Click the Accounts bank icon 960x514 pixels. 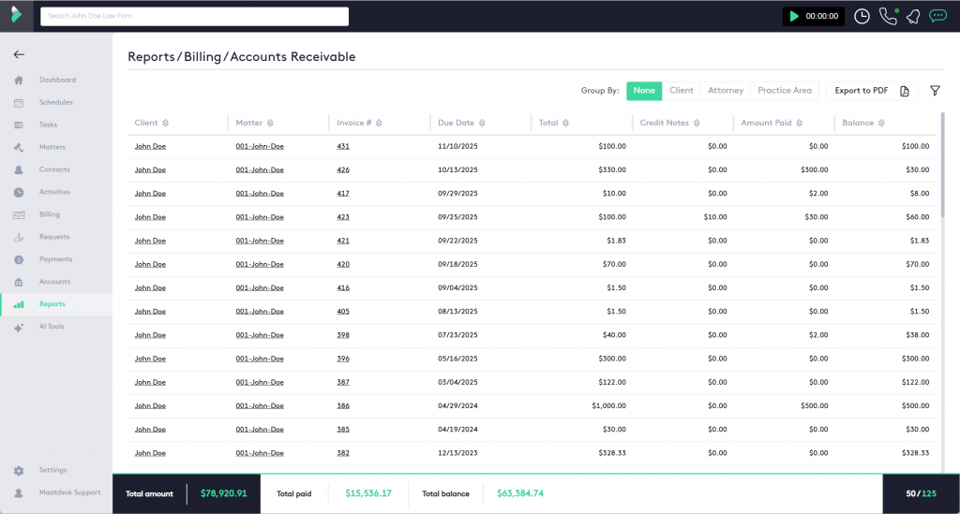19,282
